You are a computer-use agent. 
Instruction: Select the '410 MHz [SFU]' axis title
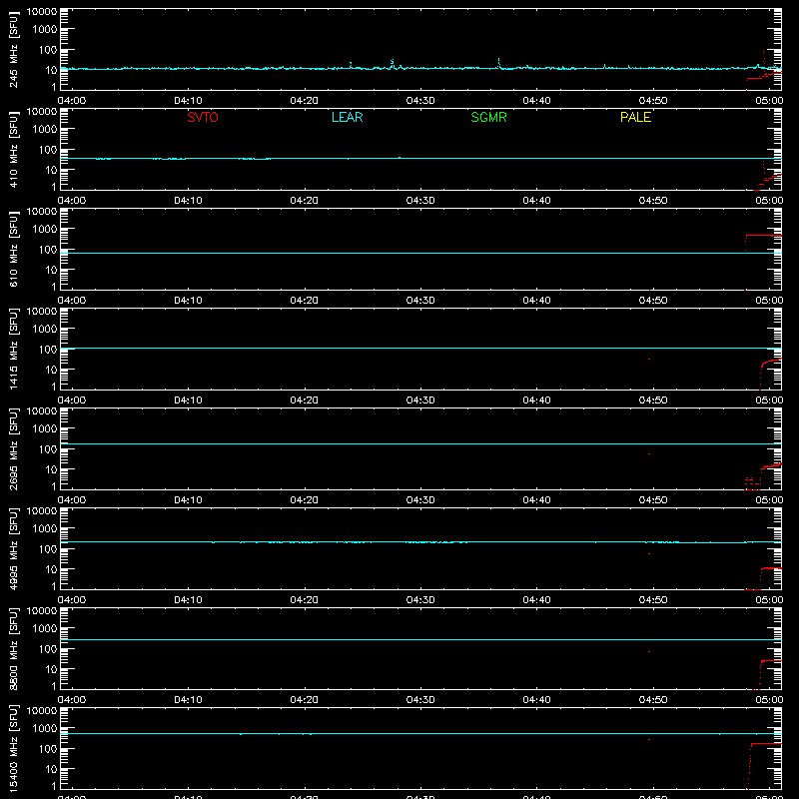[x=13, y=150]
